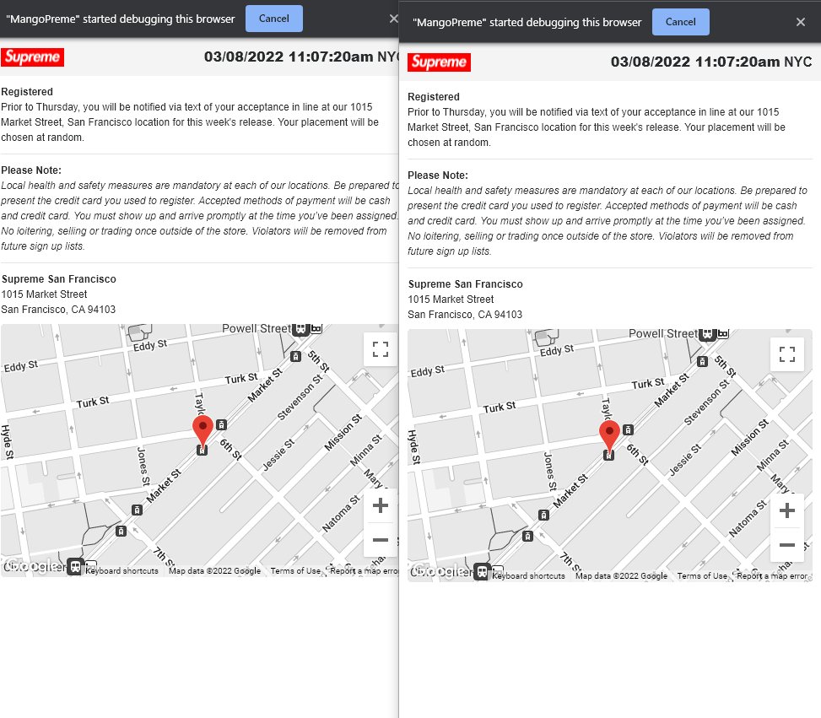Click the Powell Street station icon on right map
Image resolution: width=821 pixels, height=718 pixels.
coord(707,333)
